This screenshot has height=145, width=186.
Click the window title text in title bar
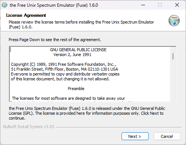pyautogui.click(x=54, y=5)
